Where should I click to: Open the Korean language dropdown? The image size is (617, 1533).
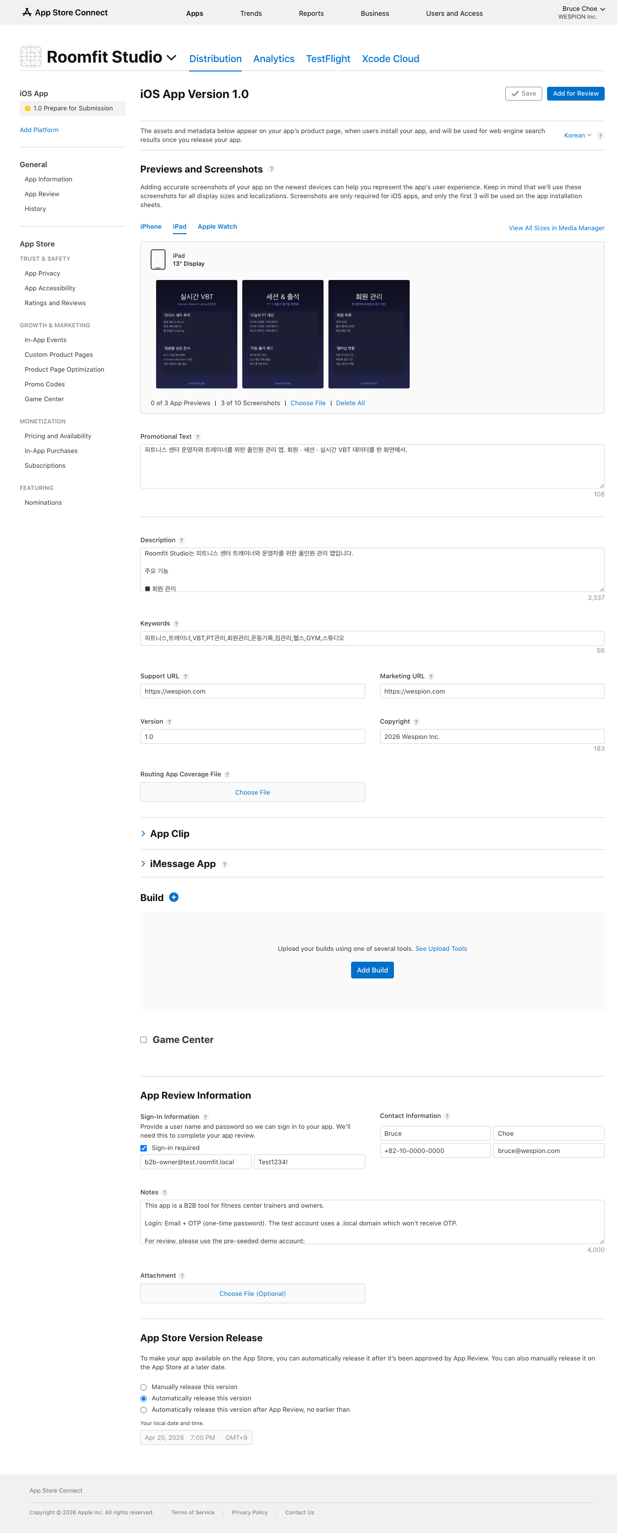(577, 135)
